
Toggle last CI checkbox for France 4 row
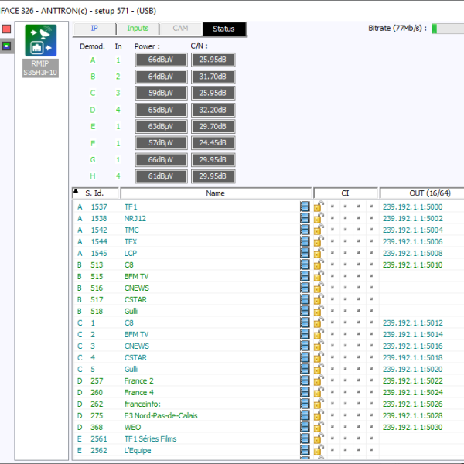pos(371,393)
